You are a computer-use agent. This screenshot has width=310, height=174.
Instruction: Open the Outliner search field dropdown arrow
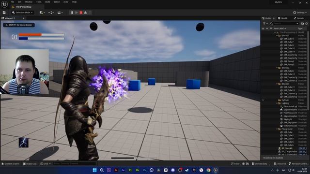pos(297,24)
